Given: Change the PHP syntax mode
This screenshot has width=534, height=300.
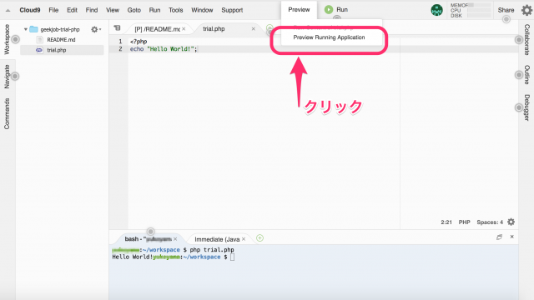Looking at the screenshot, I should pyautogui.click(x=464, y=222).
